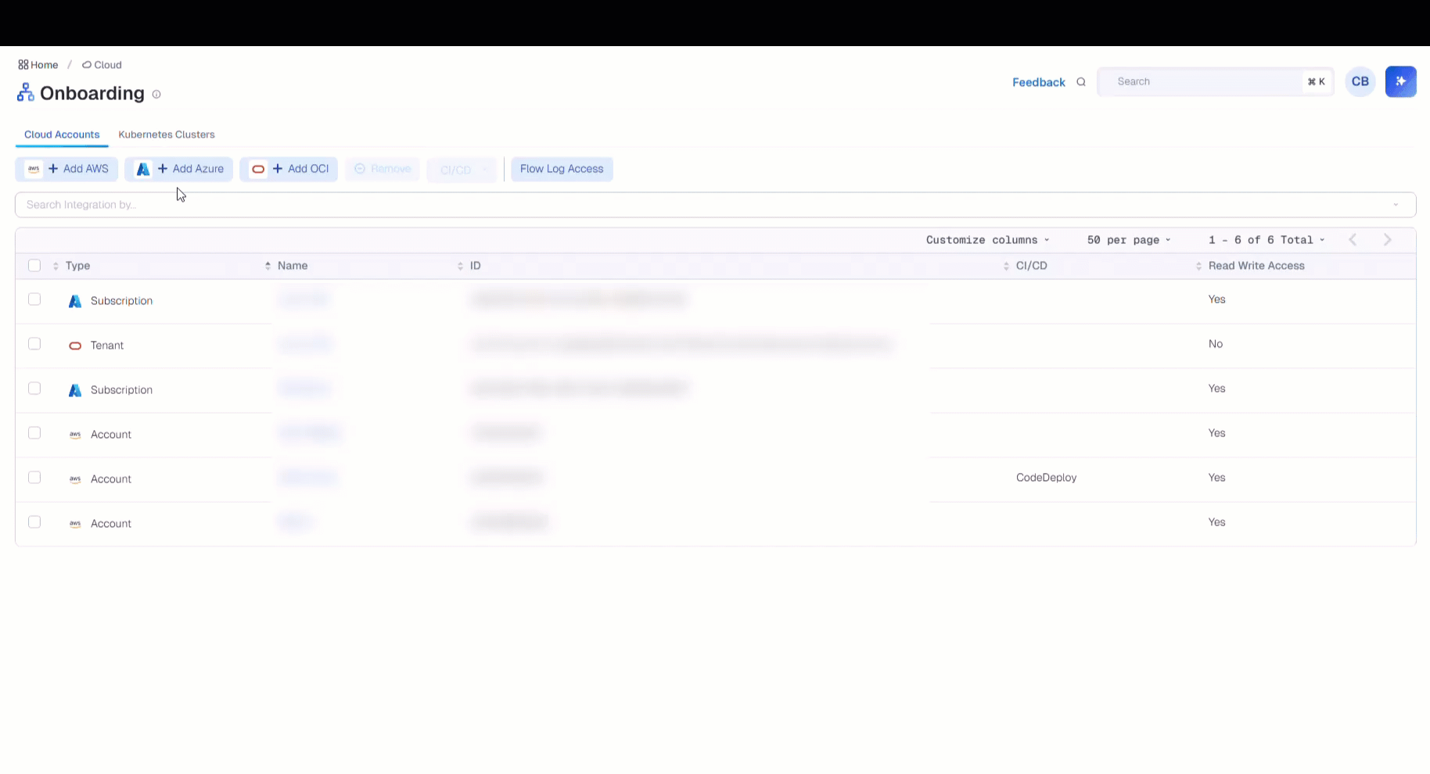Open the 50 per page dropdown
Viewport: 1430px width, 774px height.
coord(1129,240)
